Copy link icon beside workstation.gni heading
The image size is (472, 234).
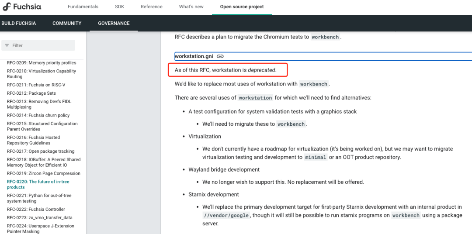[220, 56]
